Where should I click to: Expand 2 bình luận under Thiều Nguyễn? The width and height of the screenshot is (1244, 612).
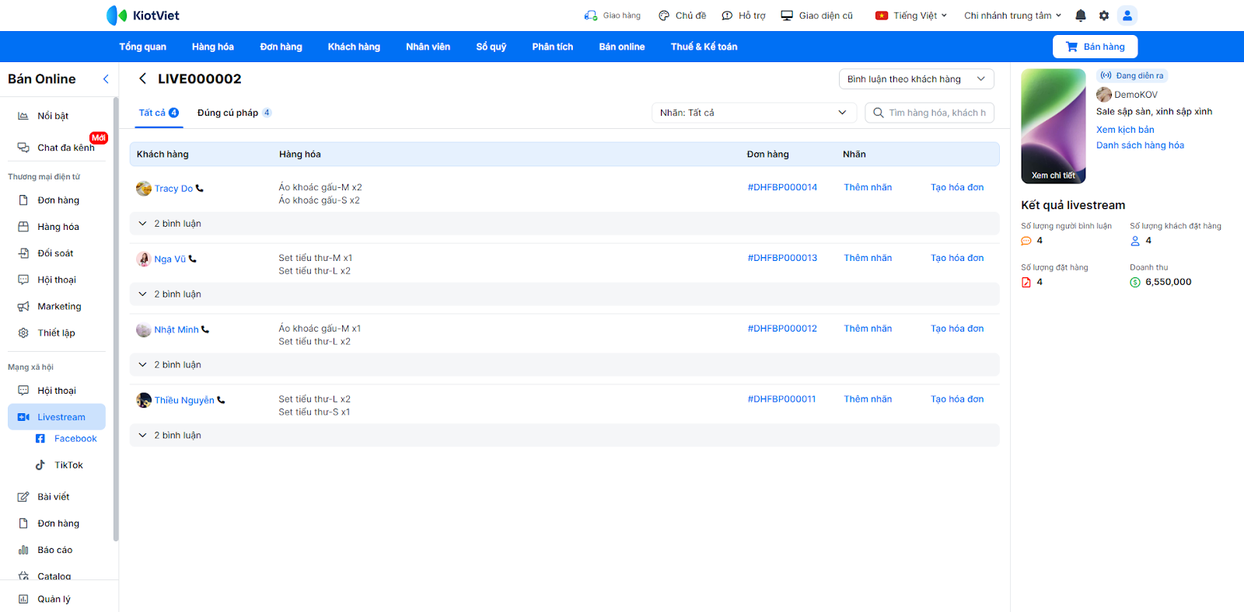pyautogui.click(x=564, y=436)
